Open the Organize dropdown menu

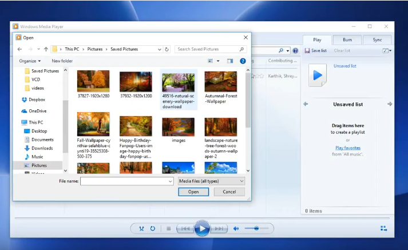[x=30, y=61]
